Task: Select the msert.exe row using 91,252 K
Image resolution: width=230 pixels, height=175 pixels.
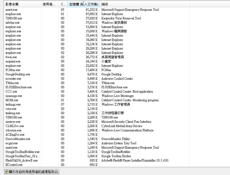Action: [x=97, y=10]
